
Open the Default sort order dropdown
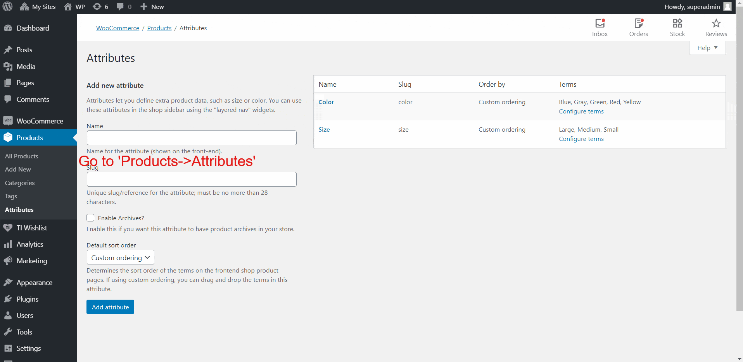(x=121, y=257)
